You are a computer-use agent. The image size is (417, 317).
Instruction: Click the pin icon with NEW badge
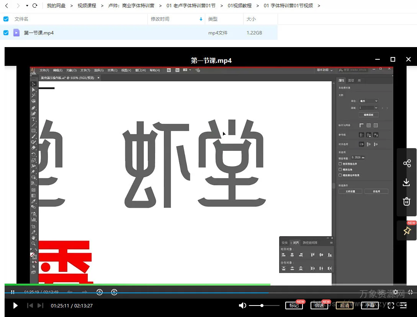point(407,231)
